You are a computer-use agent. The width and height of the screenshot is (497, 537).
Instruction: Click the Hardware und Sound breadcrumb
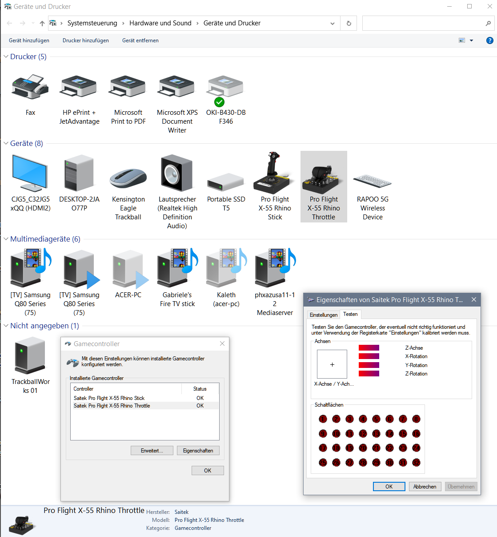pyautogui.click(x=160, y=23)
